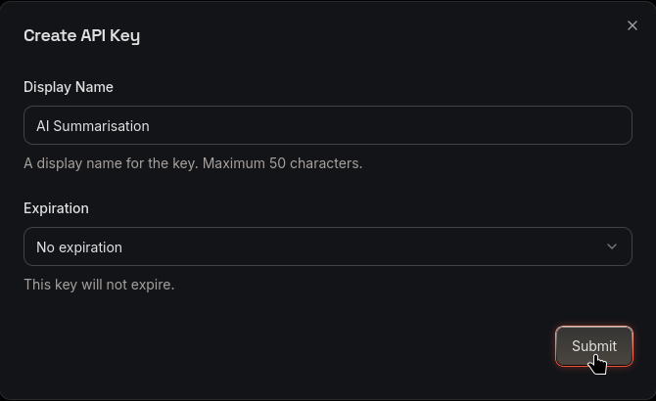The width and height of the screenshot is (656, 401).
Task: Click the 'This key will not expire' note
Action: [x=99, y=285]
